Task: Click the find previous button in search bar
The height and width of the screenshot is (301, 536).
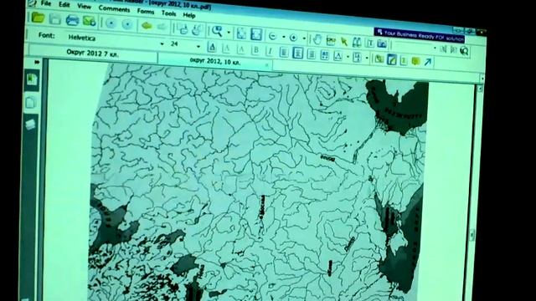Action: (444, 49)
